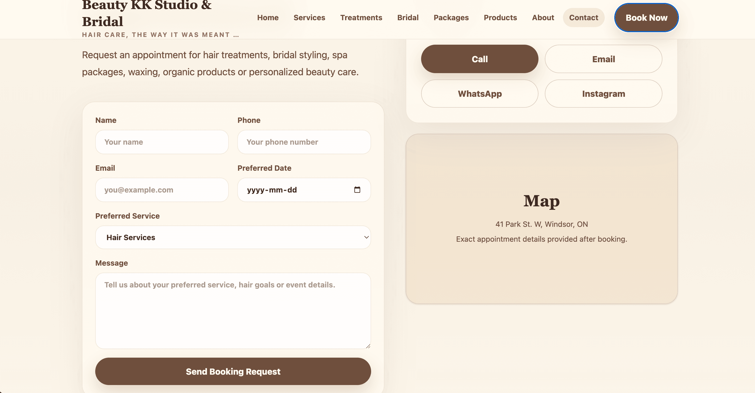755x393 pixels.
Task: Select the address text 41 Park St. W, Windsor, ON
Action: 542,224
